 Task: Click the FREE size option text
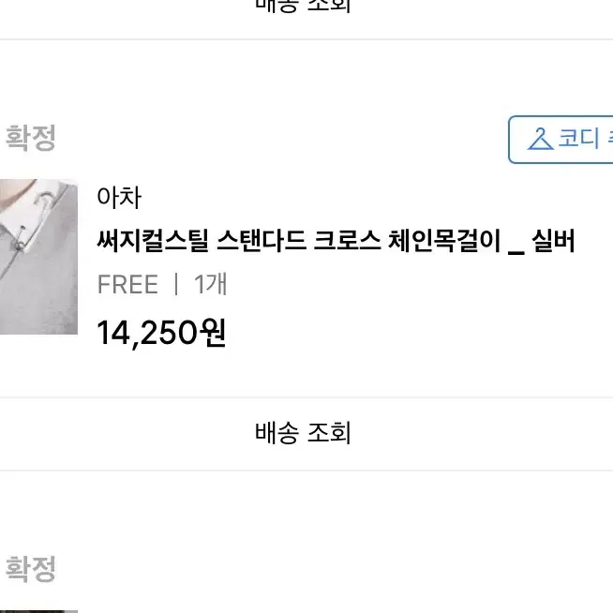[127, 284]
